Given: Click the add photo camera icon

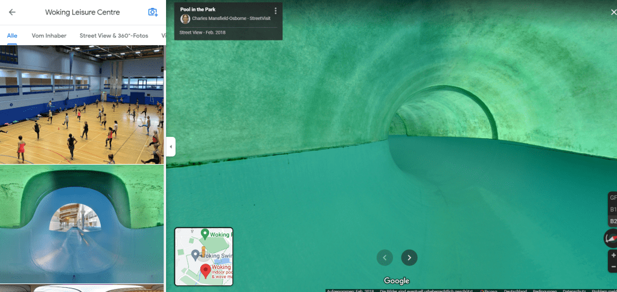Looking at the screenshot, I should (x=153, y=12).
